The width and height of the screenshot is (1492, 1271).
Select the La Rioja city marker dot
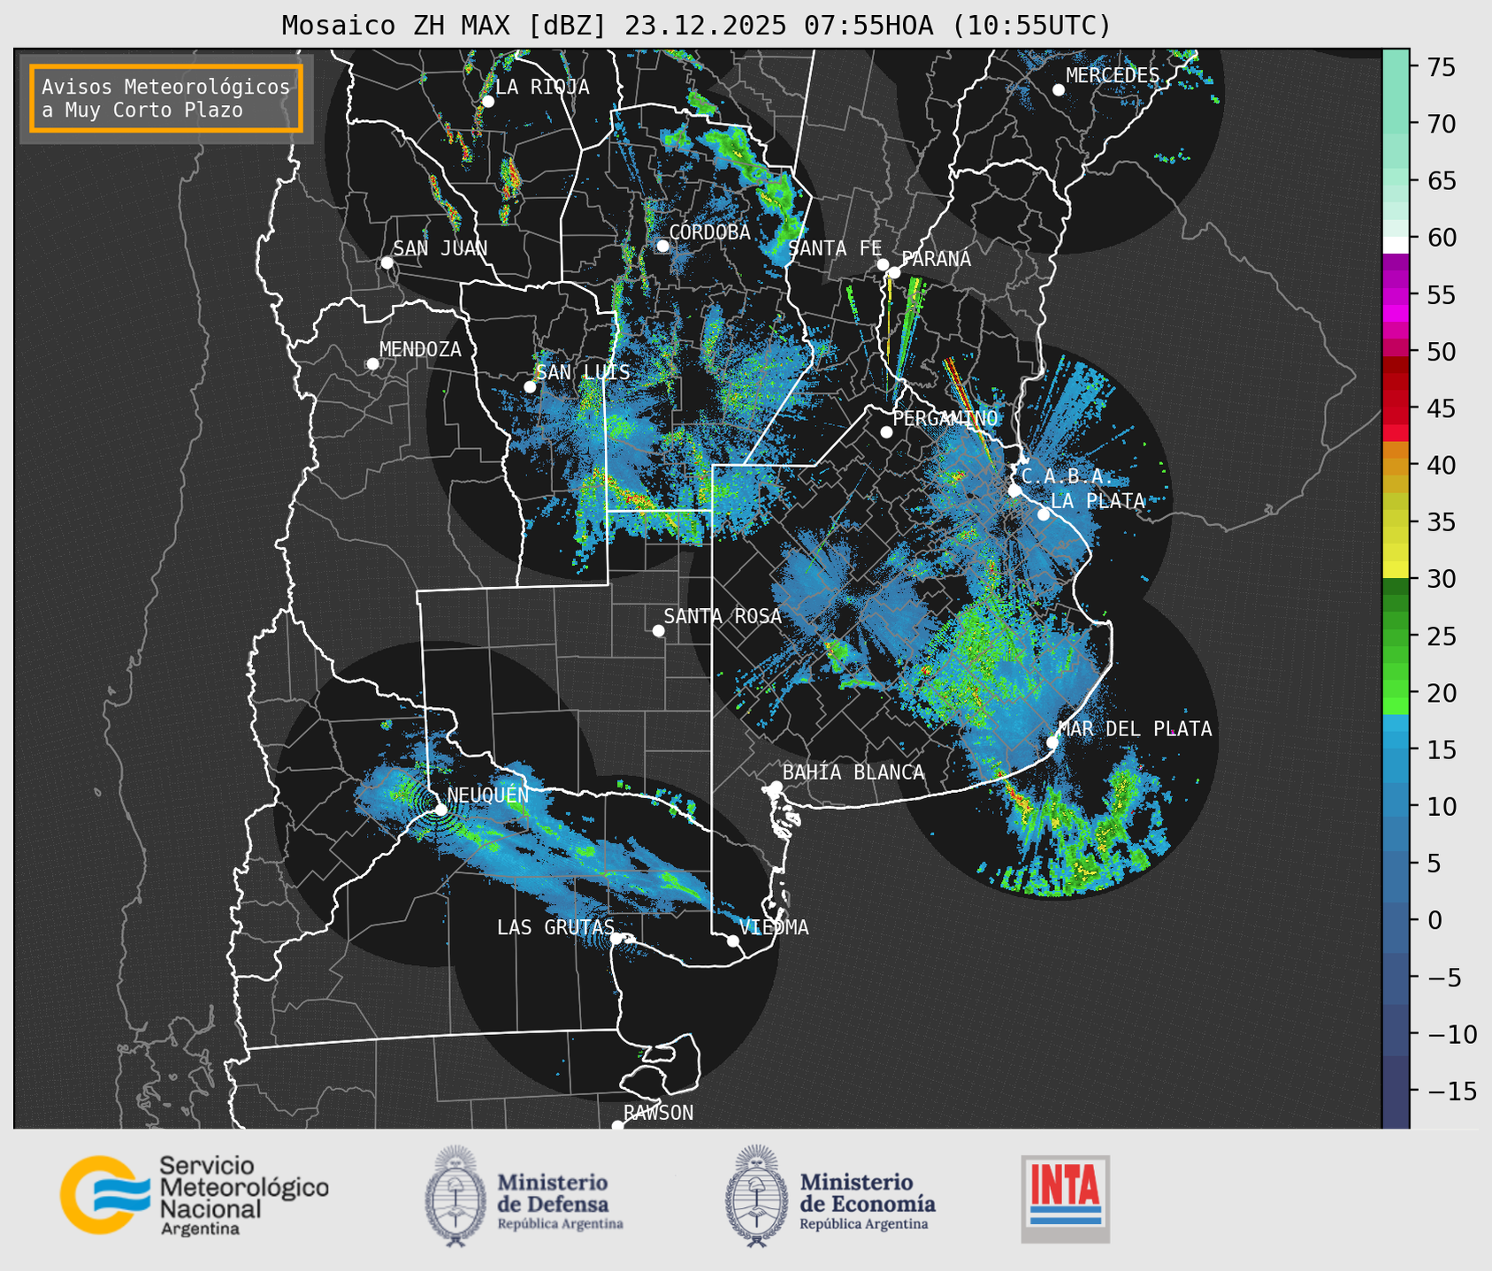pos(487,102)
